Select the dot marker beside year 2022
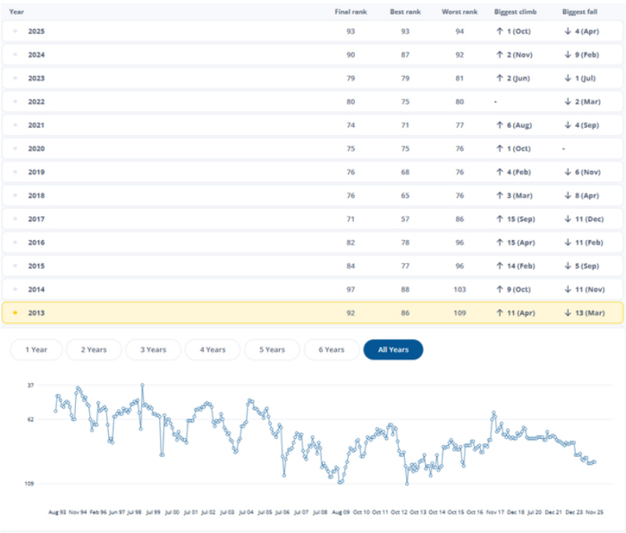 [16, 101]
